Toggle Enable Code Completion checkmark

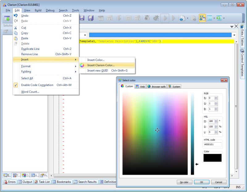16,85
